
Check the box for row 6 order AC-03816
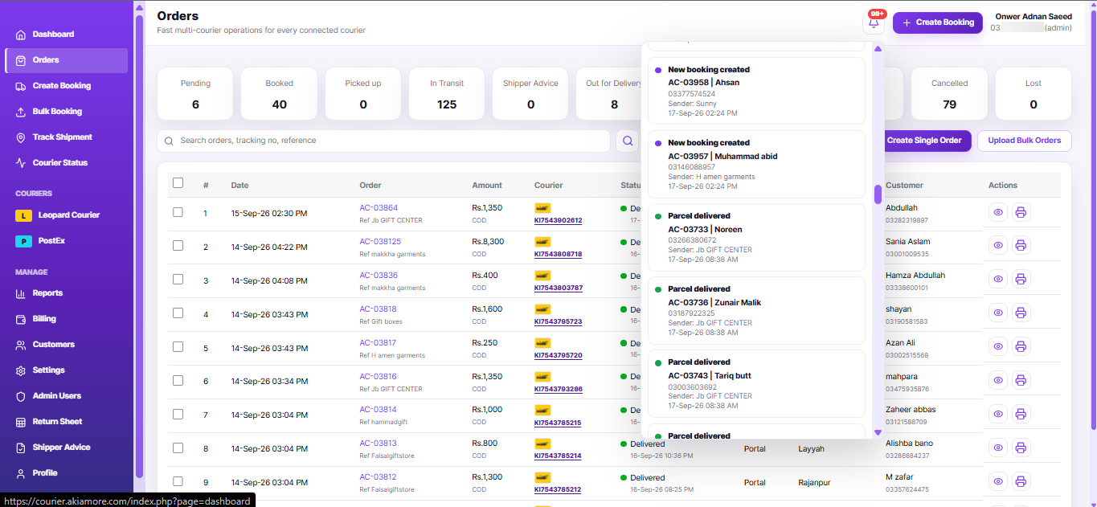(x=178, y=381)
